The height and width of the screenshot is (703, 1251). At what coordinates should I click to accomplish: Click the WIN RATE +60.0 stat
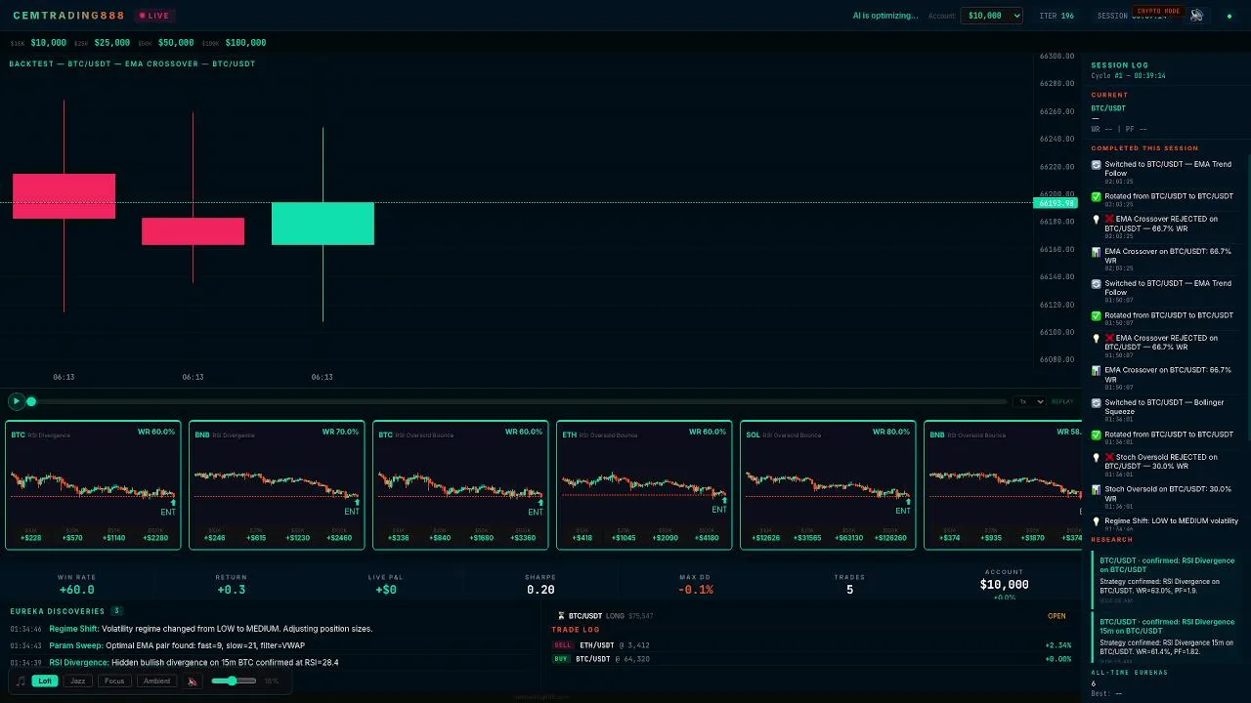76,584
